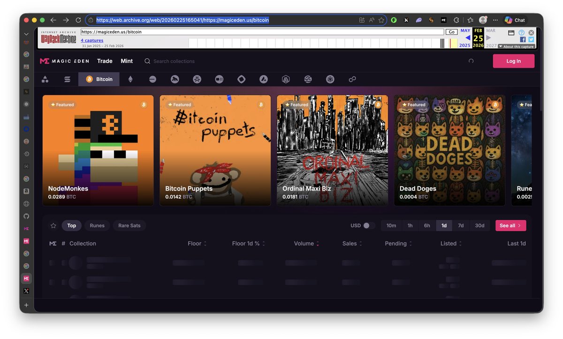Screen dimensions: 563x339
Task: Click the Magic Eden logo
Action: point(64,61)
